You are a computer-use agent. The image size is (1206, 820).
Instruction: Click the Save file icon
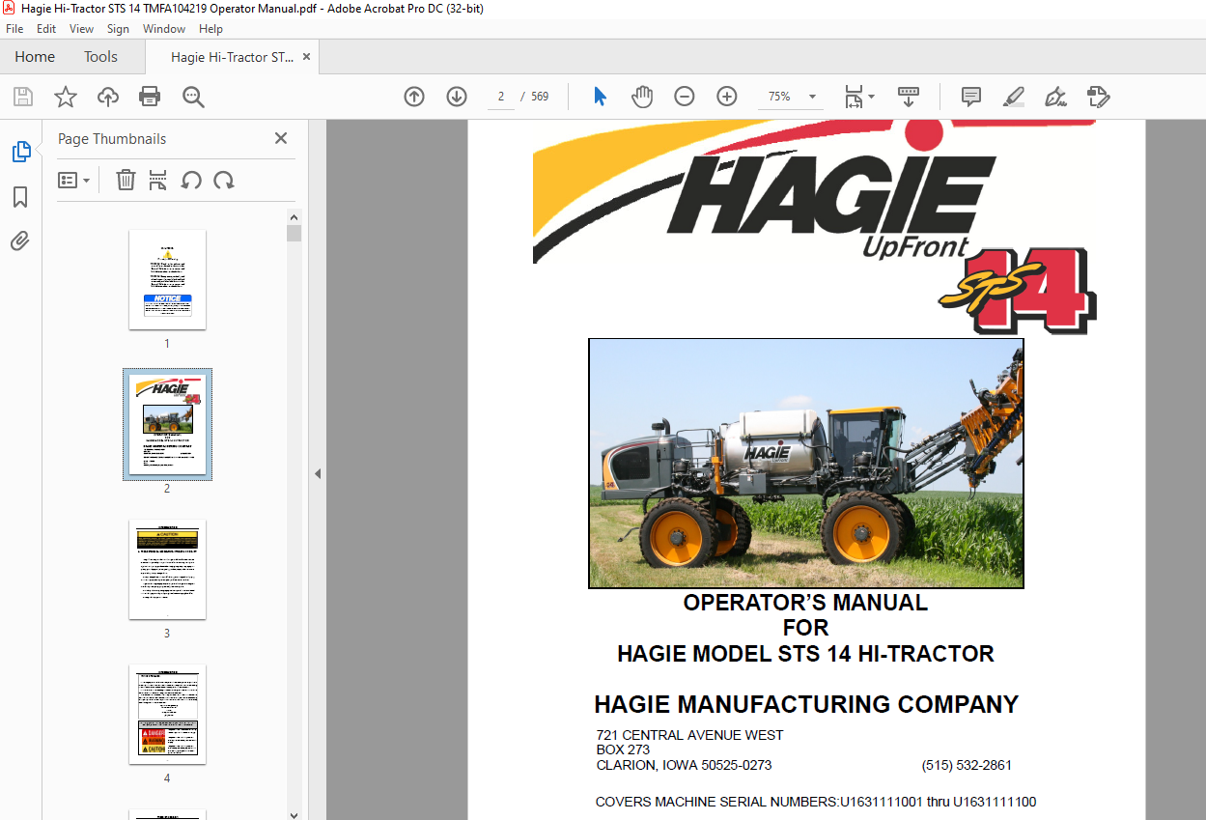[22, 97]
